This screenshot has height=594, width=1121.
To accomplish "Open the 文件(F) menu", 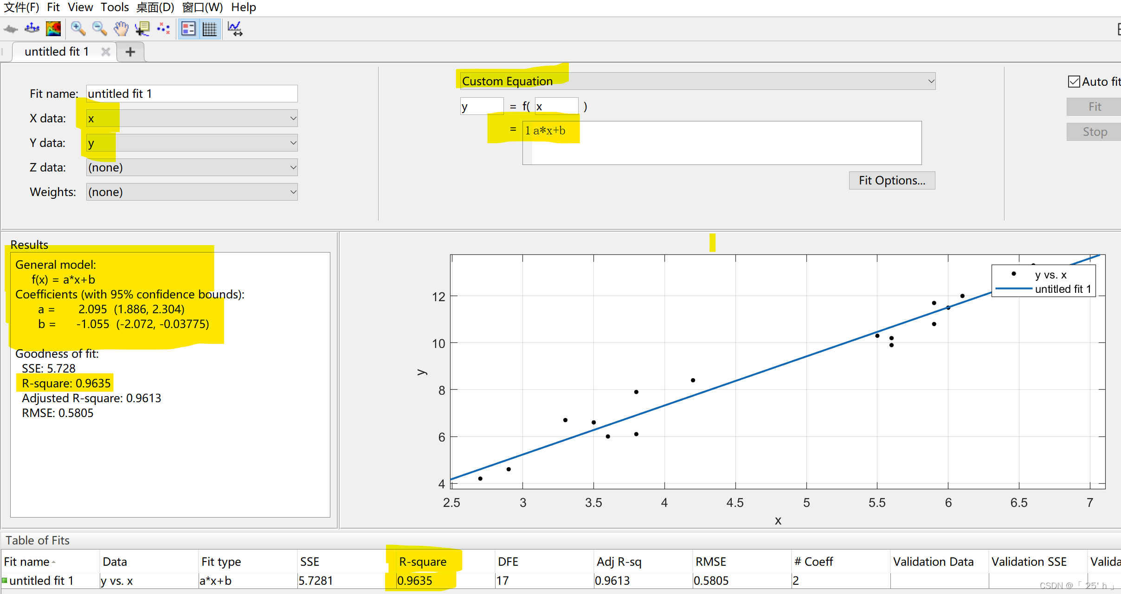I will (21, 7).
